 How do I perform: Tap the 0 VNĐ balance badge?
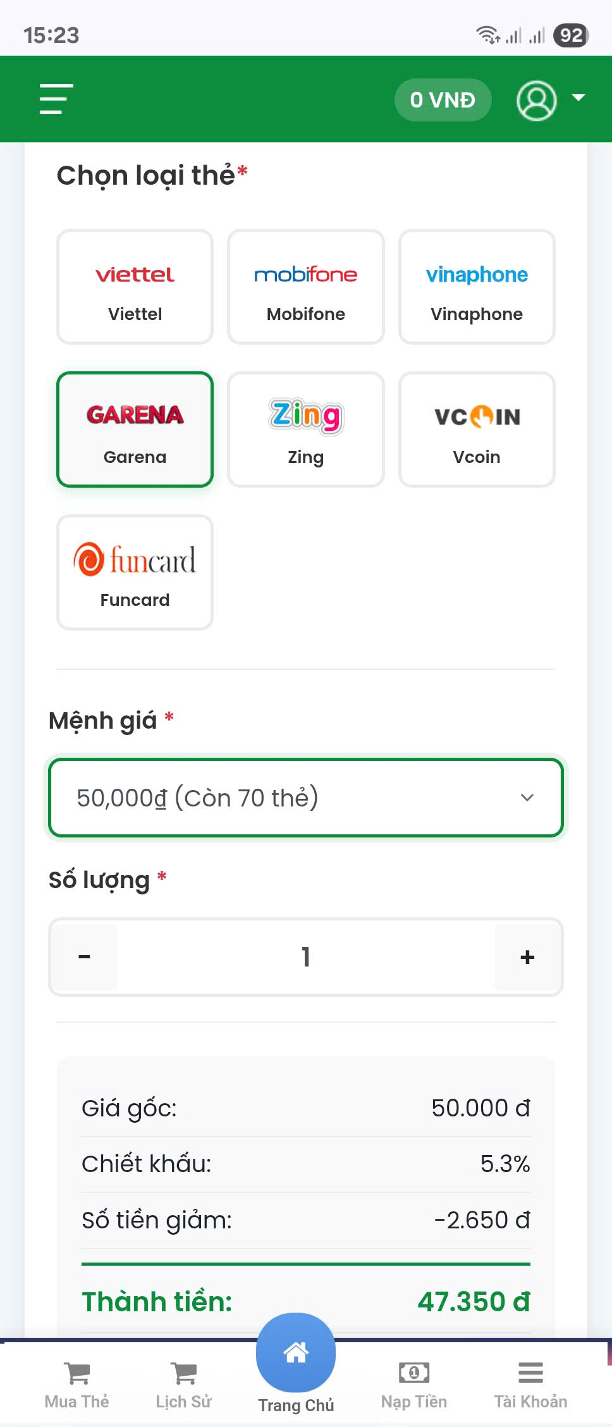[443, 100]
